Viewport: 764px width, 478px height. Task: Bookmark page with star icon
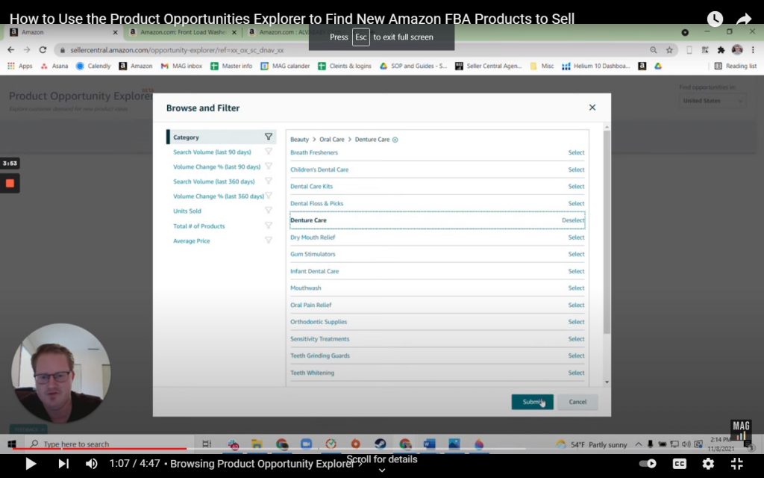coord(669,50)
